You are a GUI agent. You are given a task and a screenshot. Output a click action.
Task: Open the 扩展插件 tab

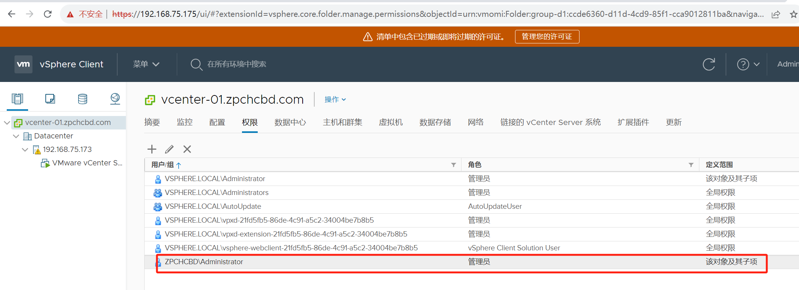(633, 122)
